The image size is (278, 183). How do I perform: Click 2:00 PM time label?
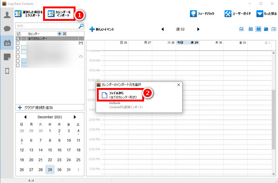95,120
